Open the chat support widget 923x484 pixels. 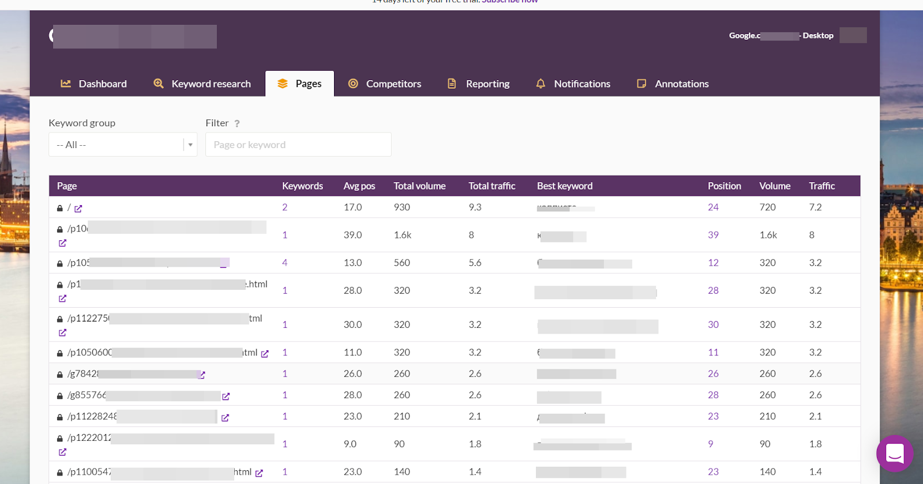click(894, 453)
